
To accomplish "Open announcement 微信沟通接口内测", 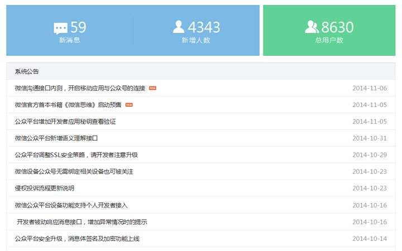I will click(80, 88).
